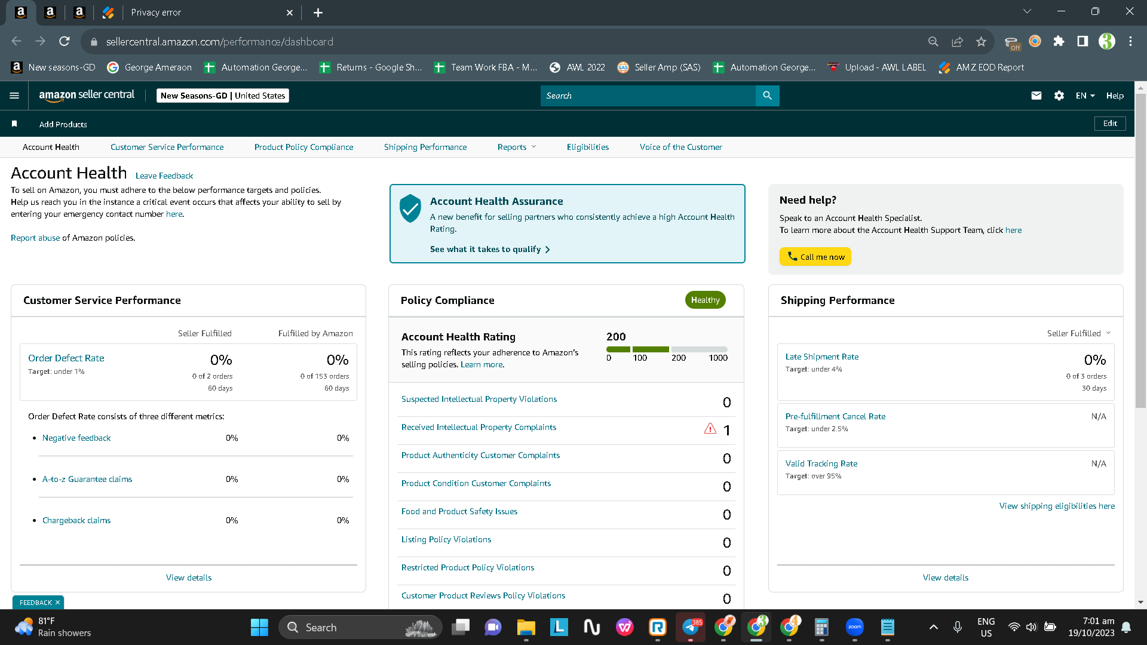Reload the page with the browser refresh icon
Image resolution: width=1147 pixels, height=645 pixels.
[x=65, y=41]
